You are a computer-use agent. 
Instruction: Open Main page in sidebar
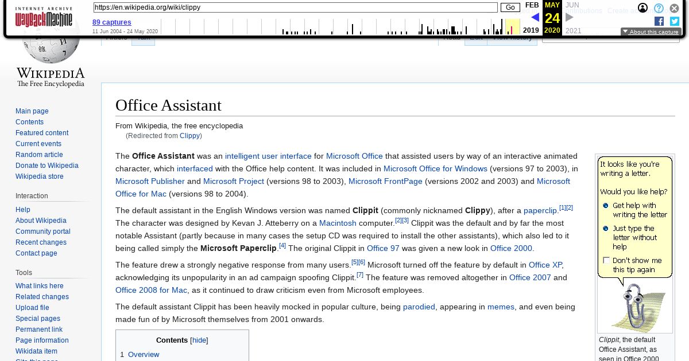pos(32,111)
